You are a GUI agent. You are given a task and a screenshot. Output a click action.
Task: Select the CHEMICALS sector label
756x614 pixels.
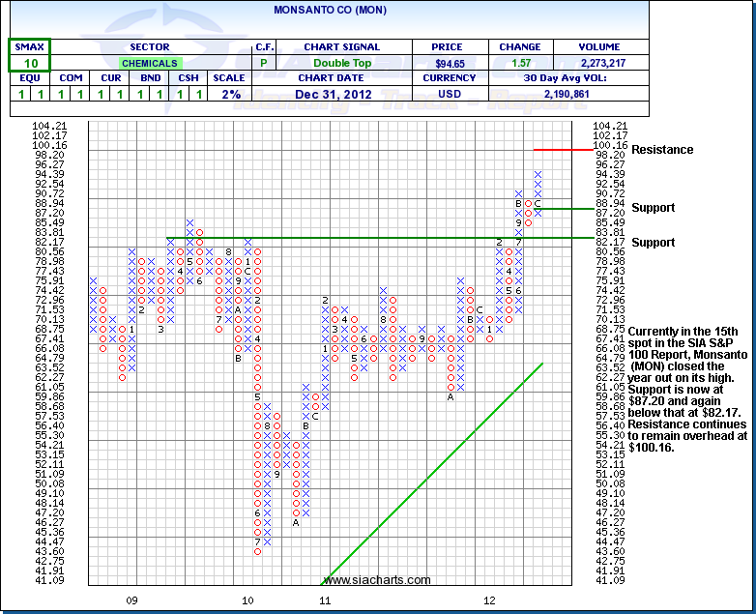click(x=150, y=63)
